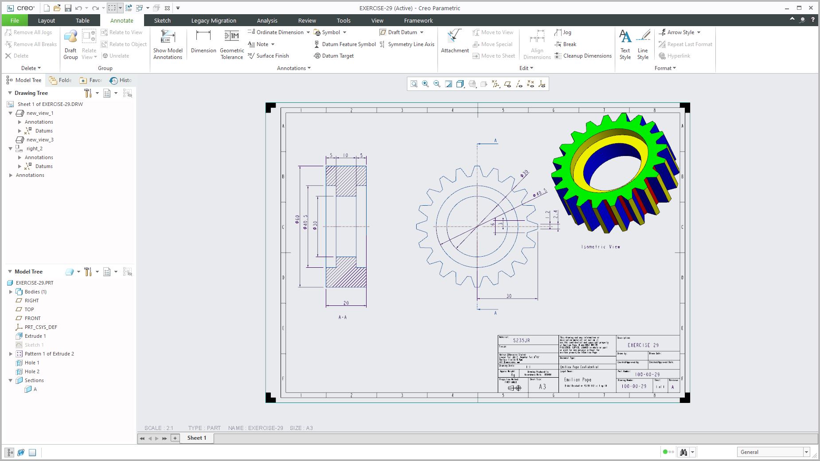The height and width of the screenshot is (461, 820).
Task: Open the Text Style tool
Action: [x=625, y=44]
